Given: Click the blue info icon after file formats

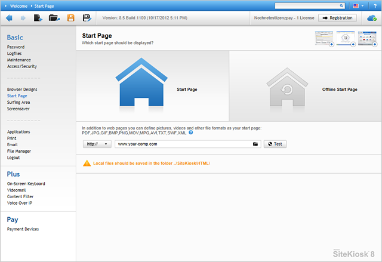Looking at the screenshot, I should (x=191, y=132).
